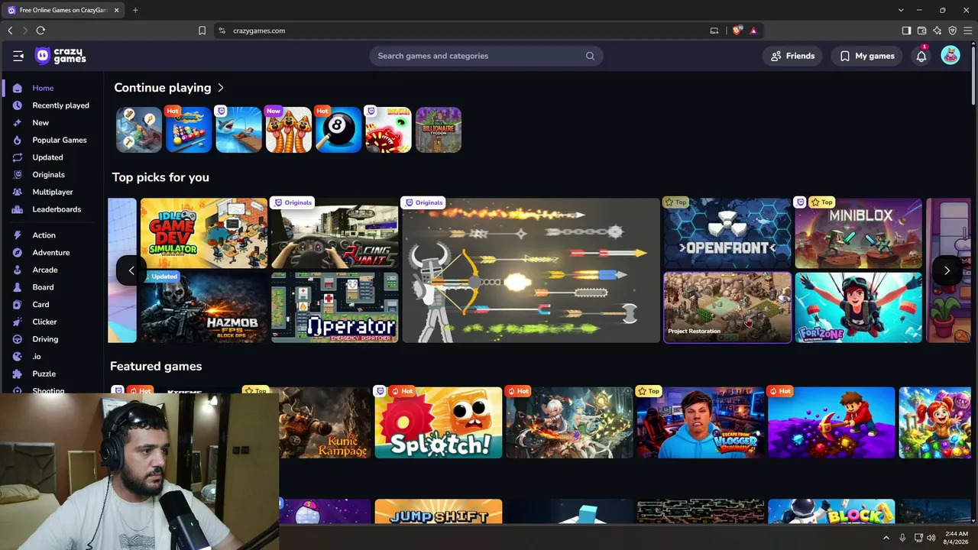This screenshot has width=978, height=550.
Task: Show next Top picks with right arrow
Action: (947, 270)
